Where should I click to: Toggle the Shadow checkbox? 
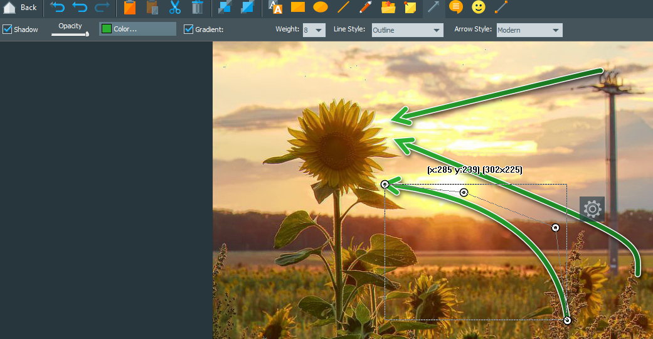pyautogui.click(x=8, y=30)
